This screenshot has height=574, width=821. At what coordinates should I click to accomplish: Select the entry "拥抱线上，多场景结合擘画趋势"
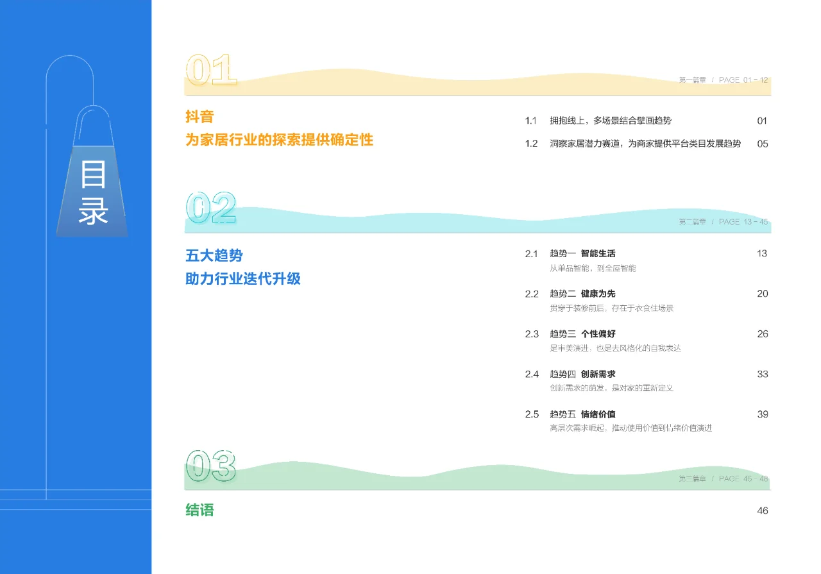(611, 121)
